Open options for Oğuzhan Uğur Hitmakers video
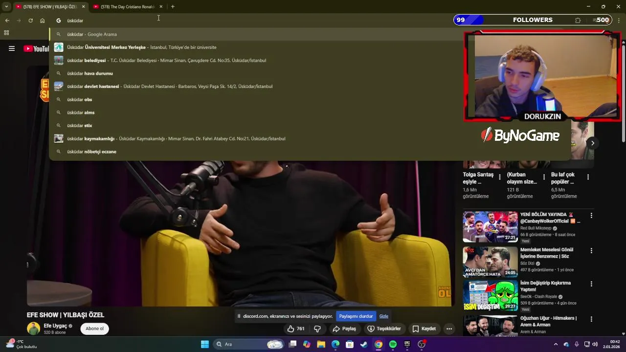626x352 pixels. coord(591,319)
